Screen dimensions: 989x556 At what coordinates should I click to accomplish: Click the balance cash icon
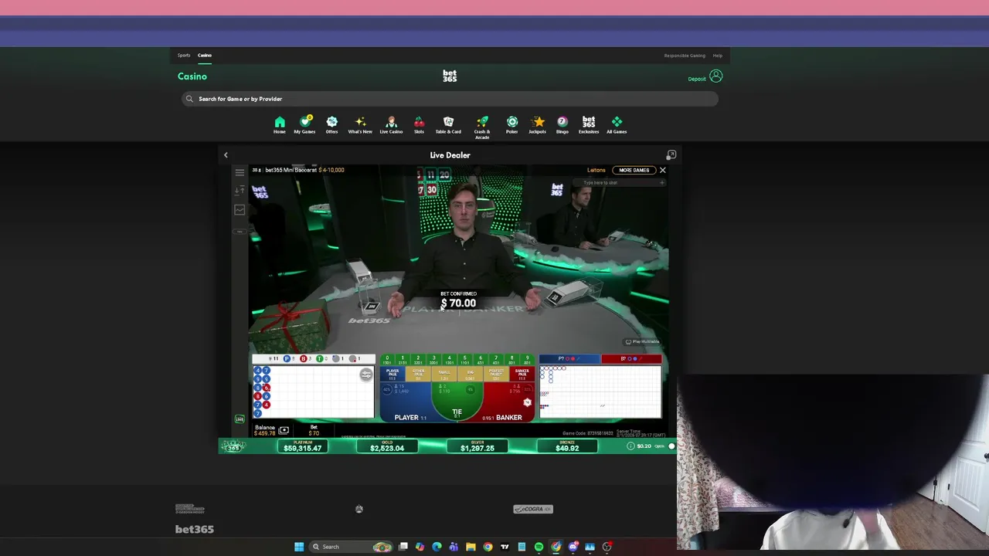coord(284,430)
